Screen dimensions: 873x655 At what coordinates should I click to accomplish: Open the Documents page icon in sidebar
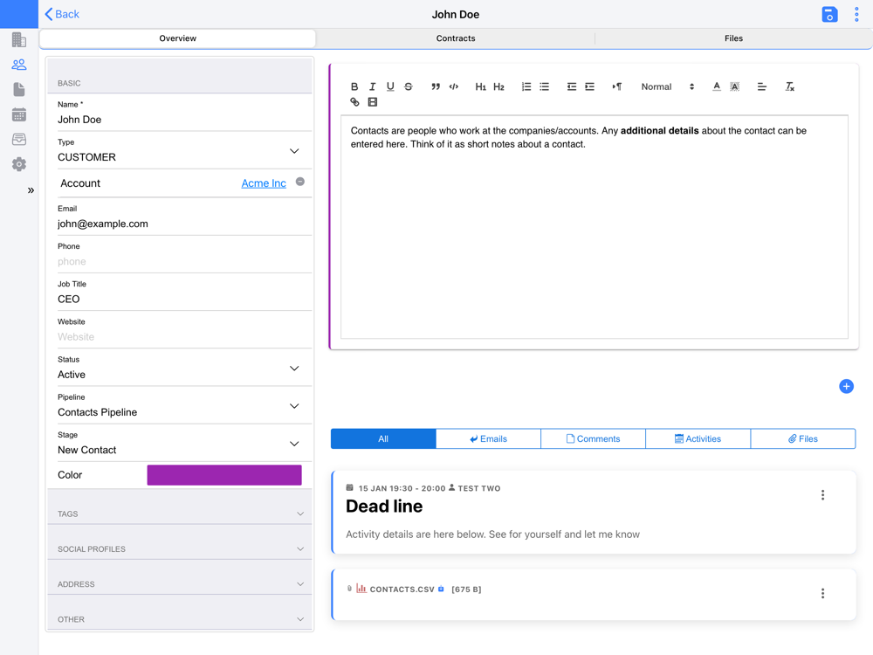(19, 90)
